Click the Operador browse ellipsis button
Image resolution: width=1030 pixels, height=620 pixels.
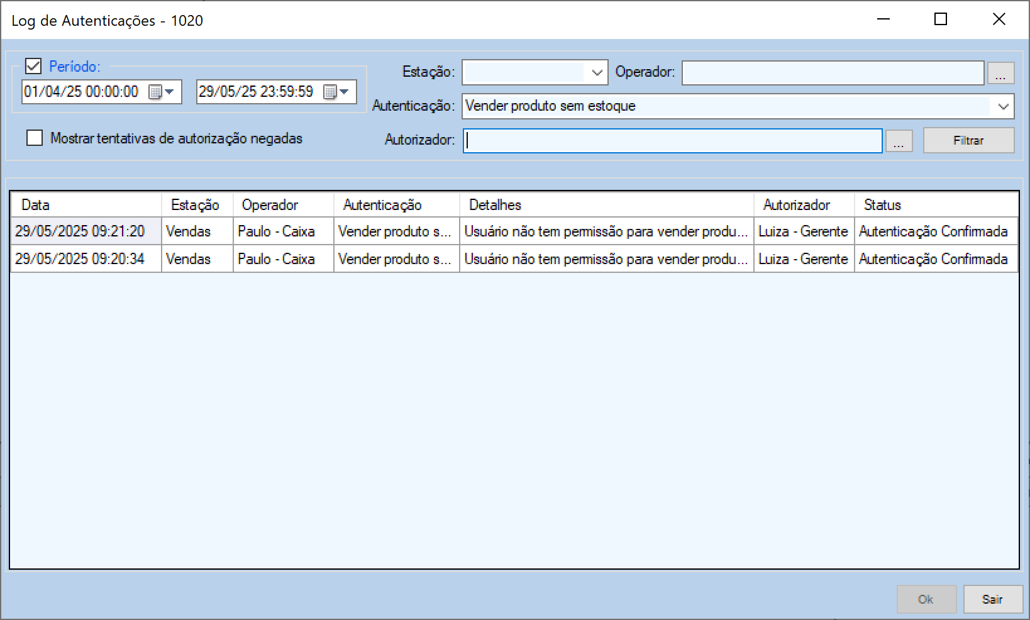pos(1000,73)
